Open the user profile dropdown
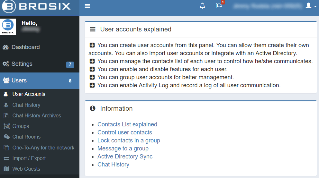The height and width of the screenshot is (178, 319). (x=311, y=6)
